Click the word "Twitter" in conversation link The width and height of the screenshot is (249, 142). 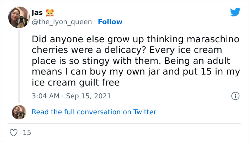tap(145, 112)
